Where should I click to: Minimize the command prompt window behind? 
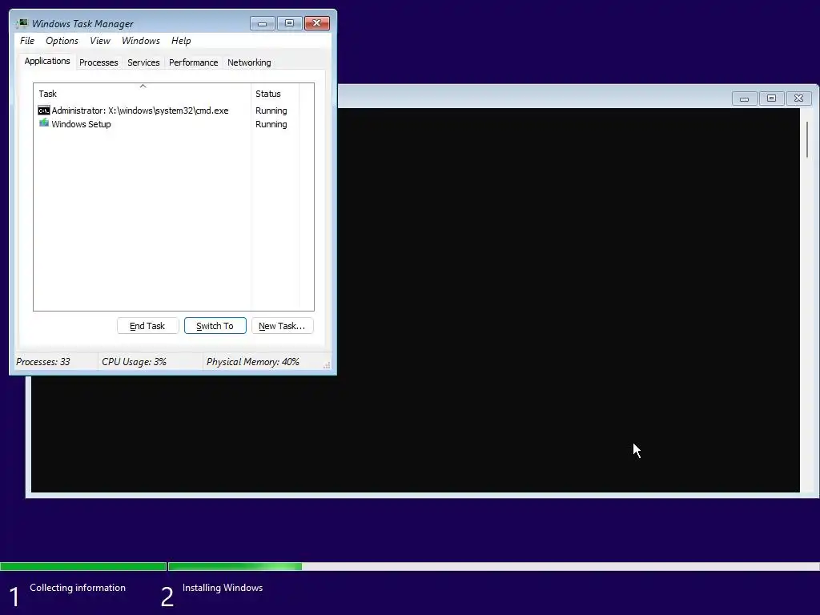744,98
